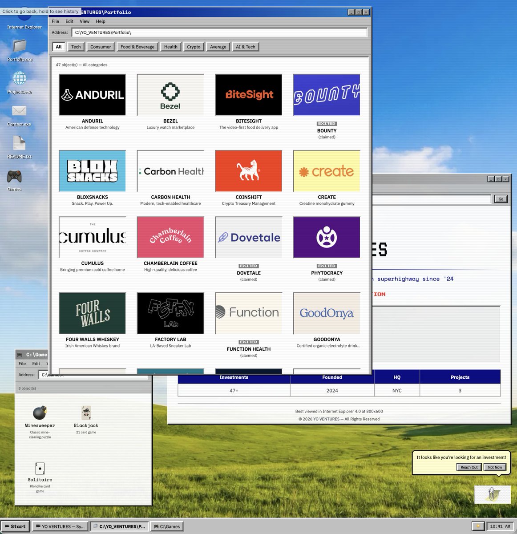Filter portfolio by AI & Tech tab
The width and height of the screenshot is (517, 534).
click(x=246, y=47)
